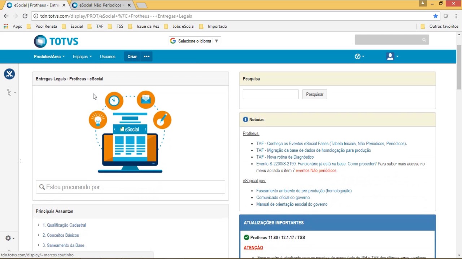This screenshot has width=462, height=259.
Task: Click the crossed tools sidebar icon
Action: pyautogui.click(x=9, y=74)
